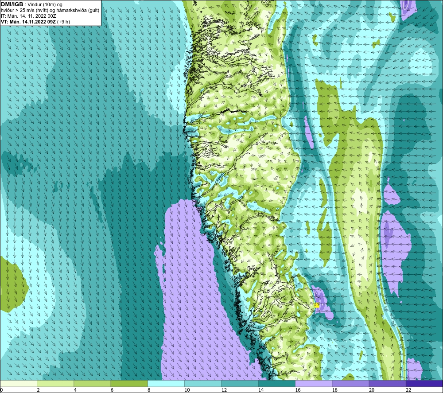Click the 'IT: Mán. 14. 11. 2022 00Z' line
The height and width of the screenshot is (393, 443).
[x=28, y=16]
